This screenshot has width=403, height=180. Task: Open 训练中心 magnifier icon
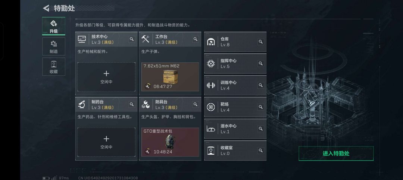(x=260, y=85)
